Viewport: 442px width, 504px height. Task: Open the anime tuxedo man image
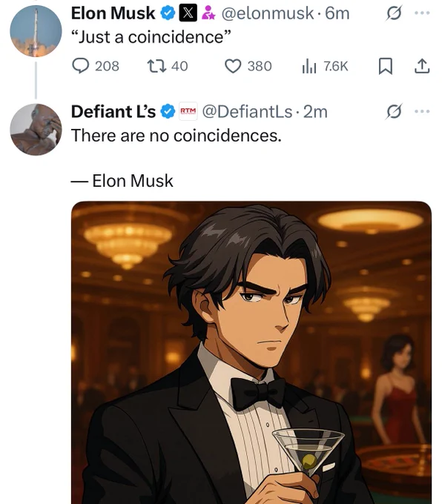click(x=251, y=353)
